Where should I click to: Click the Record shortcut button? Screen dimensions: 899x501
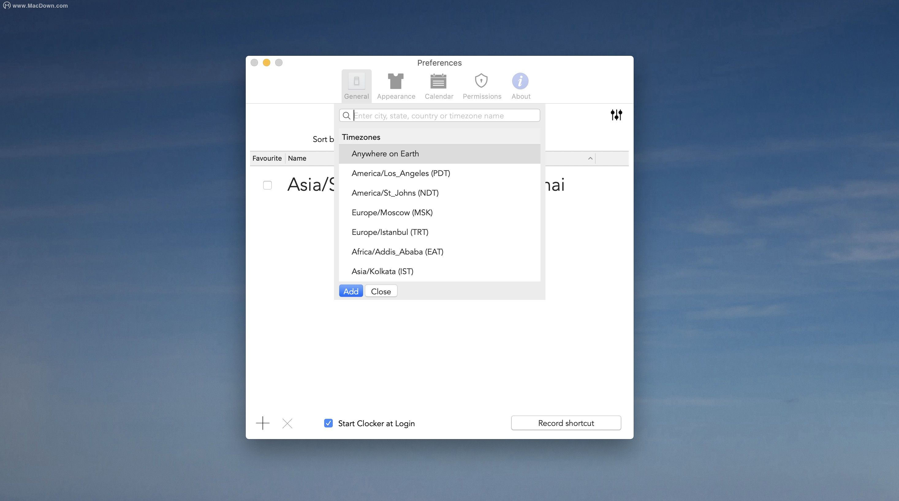[566, 423]
